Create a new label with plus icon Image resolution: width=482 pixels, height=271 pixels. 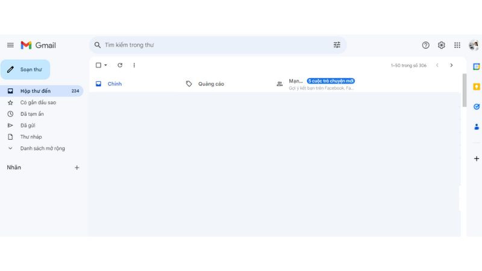click(x=77, y=167)
